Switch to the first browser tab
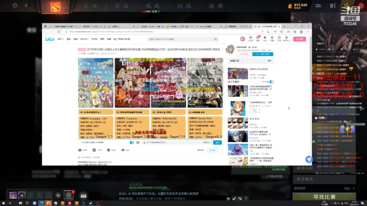 point(63,27)
